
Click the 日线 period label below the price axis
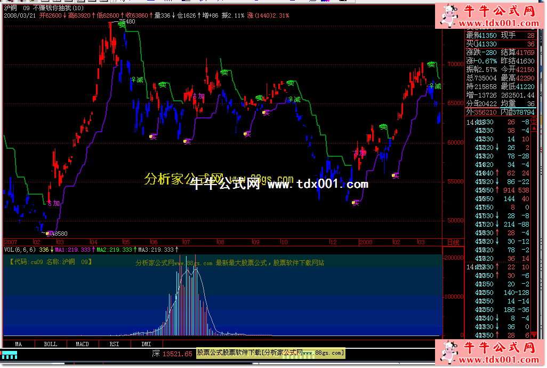pos(453,242)
